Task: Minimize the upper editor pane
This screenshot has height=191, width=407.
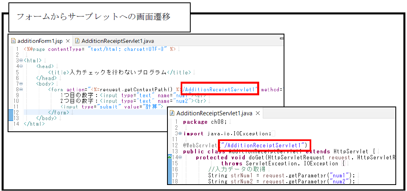Action: 282,38
